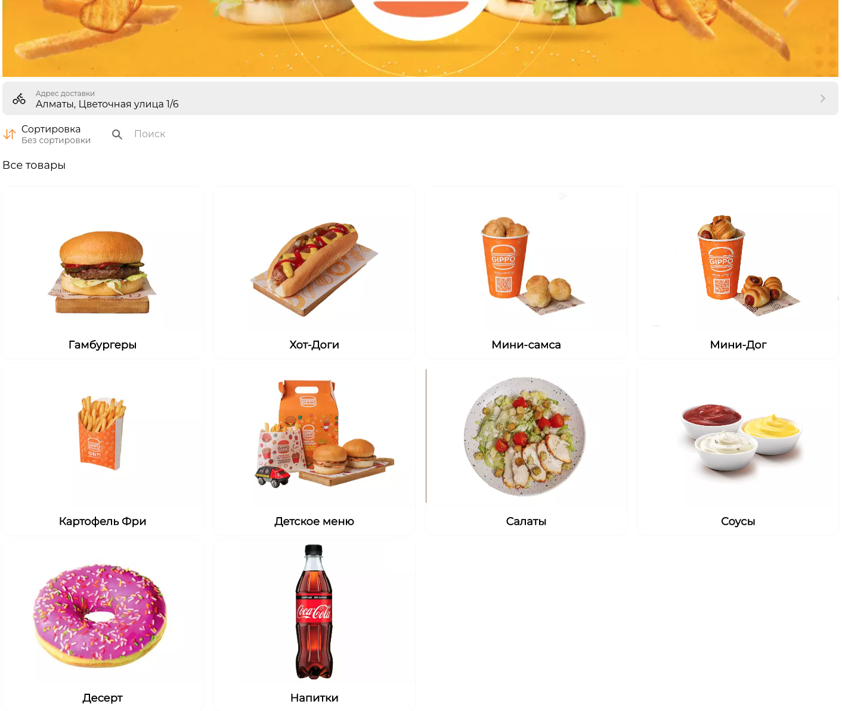Click the Без сортировки sort status
The image size is (842, 711).
[x=56, y=140]
